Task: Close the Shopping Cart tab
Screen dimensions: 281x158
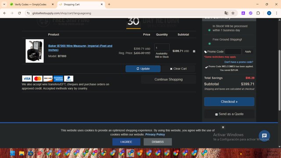Action: (101, 4)
